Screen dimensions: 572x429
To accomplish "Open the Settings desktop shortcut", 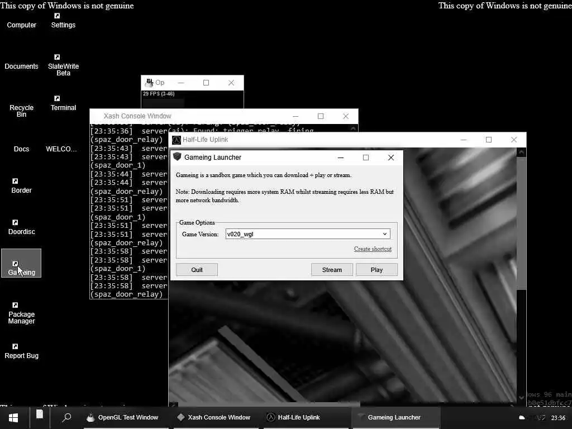I will [x=63, y=21].
